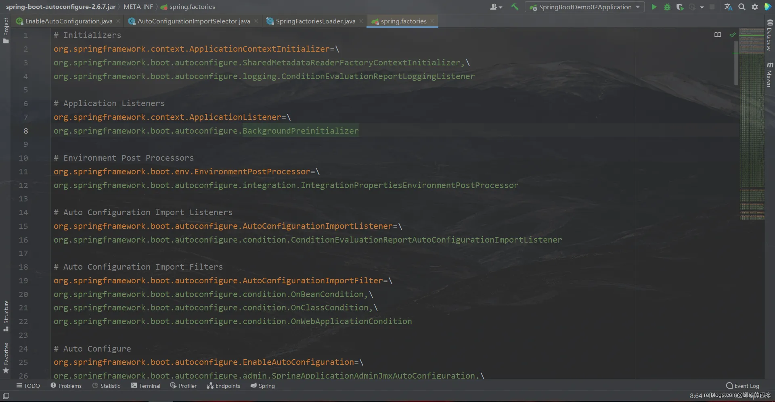Image resolution: width=775 pixels, height=402 pixels.
Task: Click the editor vertical scrollbar thumb
Action: 736,63
